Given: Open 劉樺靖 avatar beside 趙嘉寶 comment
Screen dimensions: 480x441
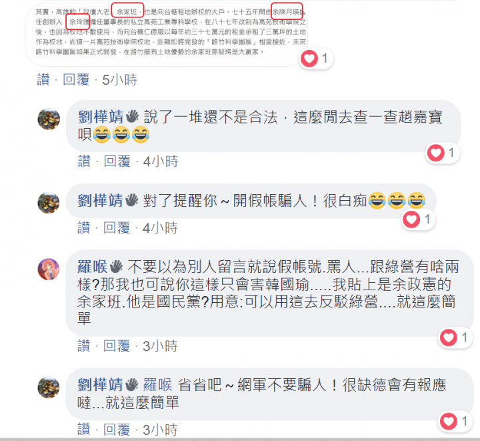Looking at the screenshot, I should (x=49, y=119).
